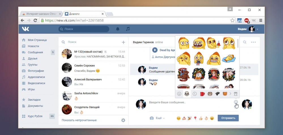Bookmark page with the star icon
The height and width of the screenshot is (135, 283).
232,20
